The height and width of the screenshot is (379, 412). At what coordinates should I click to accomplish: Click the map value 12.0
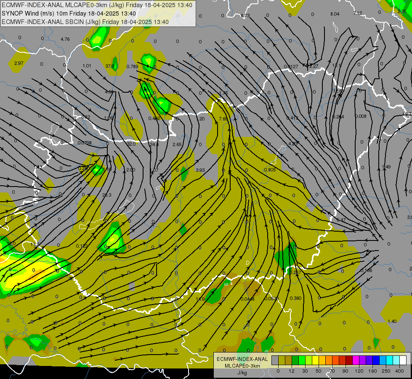(x=11, y=243)
